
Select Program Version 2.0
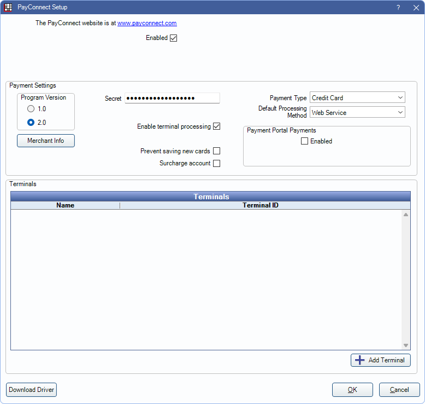tap(31, 123)
